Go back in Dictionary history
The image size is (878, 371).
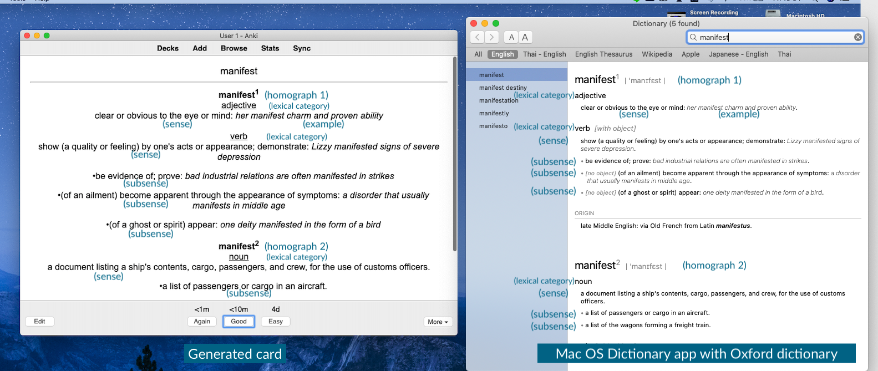(x=477, y=37)
